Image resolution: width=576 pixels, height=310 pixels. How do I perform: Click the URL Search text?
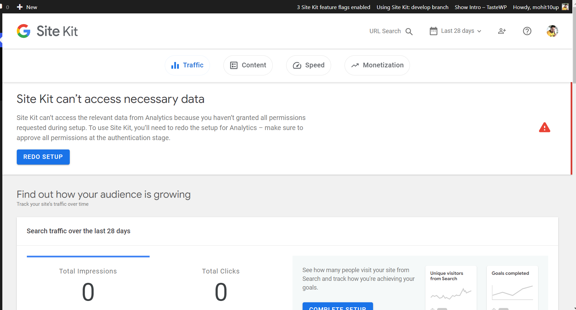(385, 31)
